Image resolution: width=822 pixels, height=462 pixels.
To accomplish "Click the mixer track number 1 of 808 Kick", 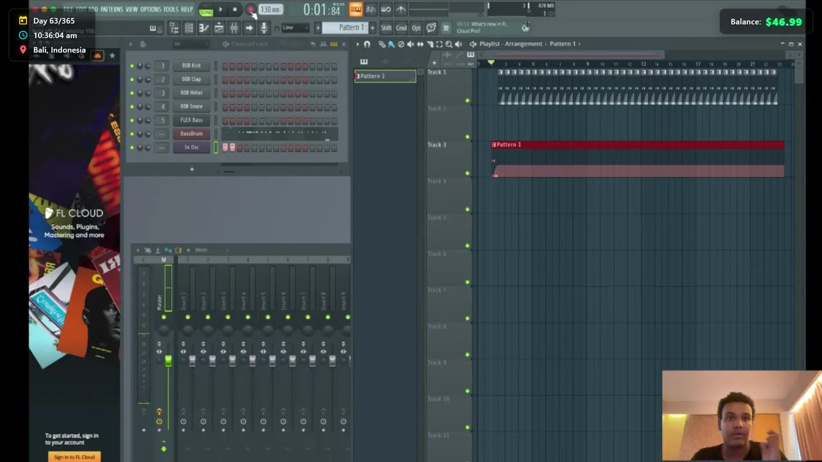I will (162, 65).
